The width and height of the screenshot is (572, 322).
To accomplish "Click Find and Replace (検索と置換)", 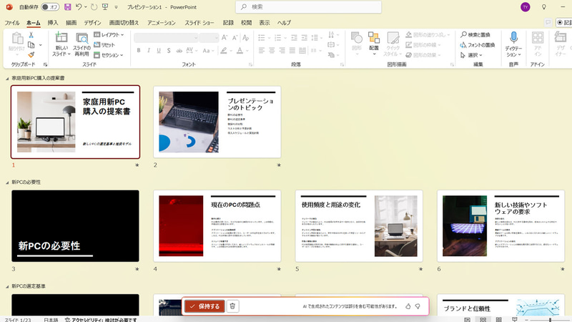I will [475, 34].
